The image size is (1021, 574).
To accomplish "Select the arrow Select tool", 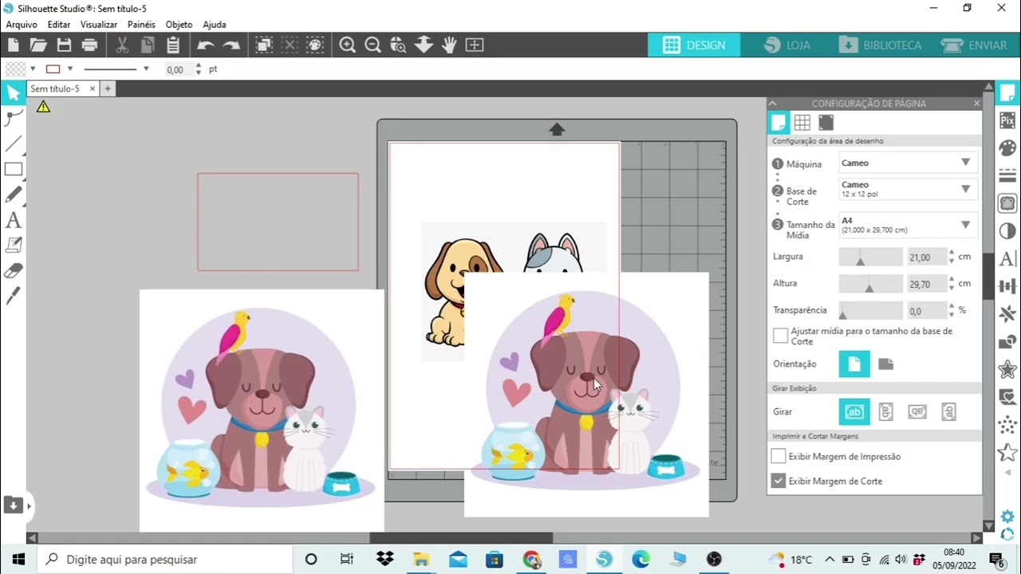I will [13, 93].
